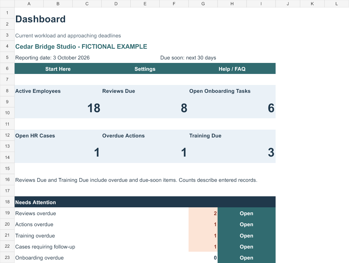Image resolution: width=349 pixels, height=263 pixels.
Task: Select the Cases requiring follow-up count cell
Action: pos(203,247)
